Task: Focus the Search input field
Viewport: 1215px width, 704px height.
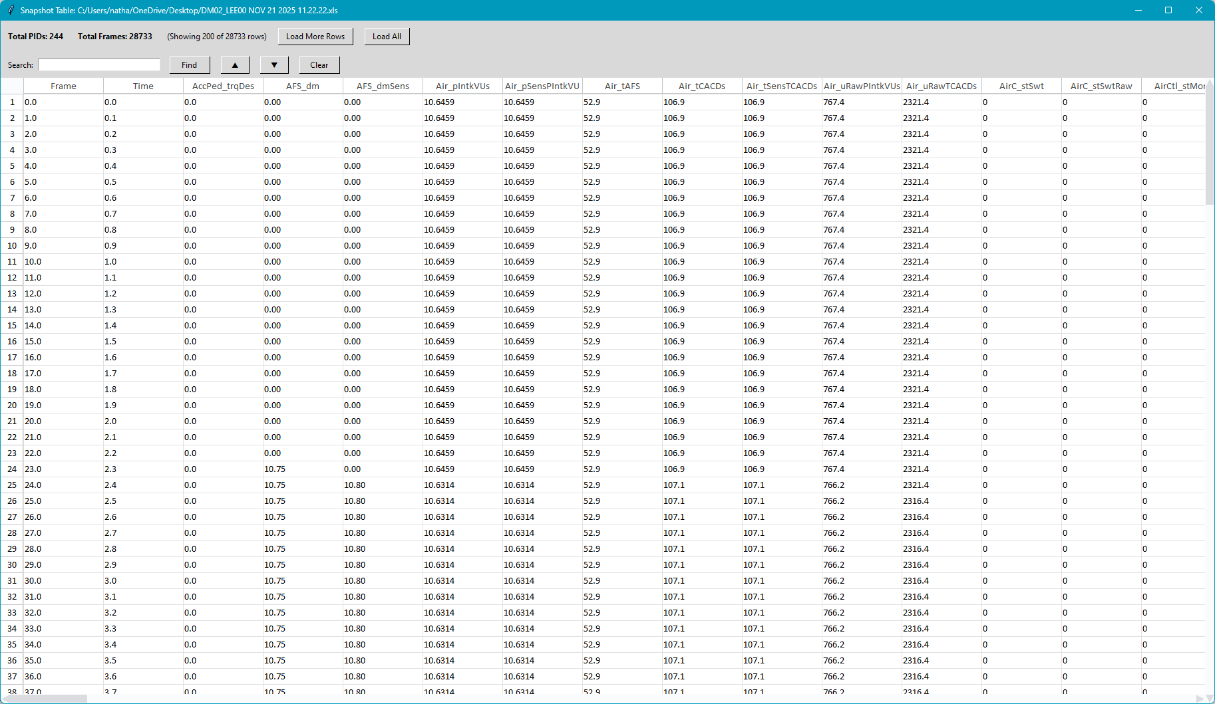Action: [99, 65]
